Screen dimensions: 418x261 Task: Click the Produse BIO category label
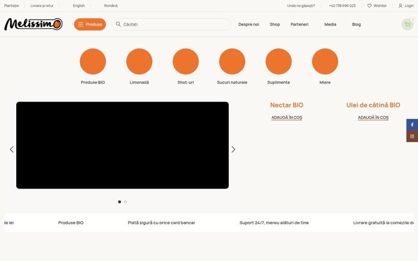tap(93, 82)
